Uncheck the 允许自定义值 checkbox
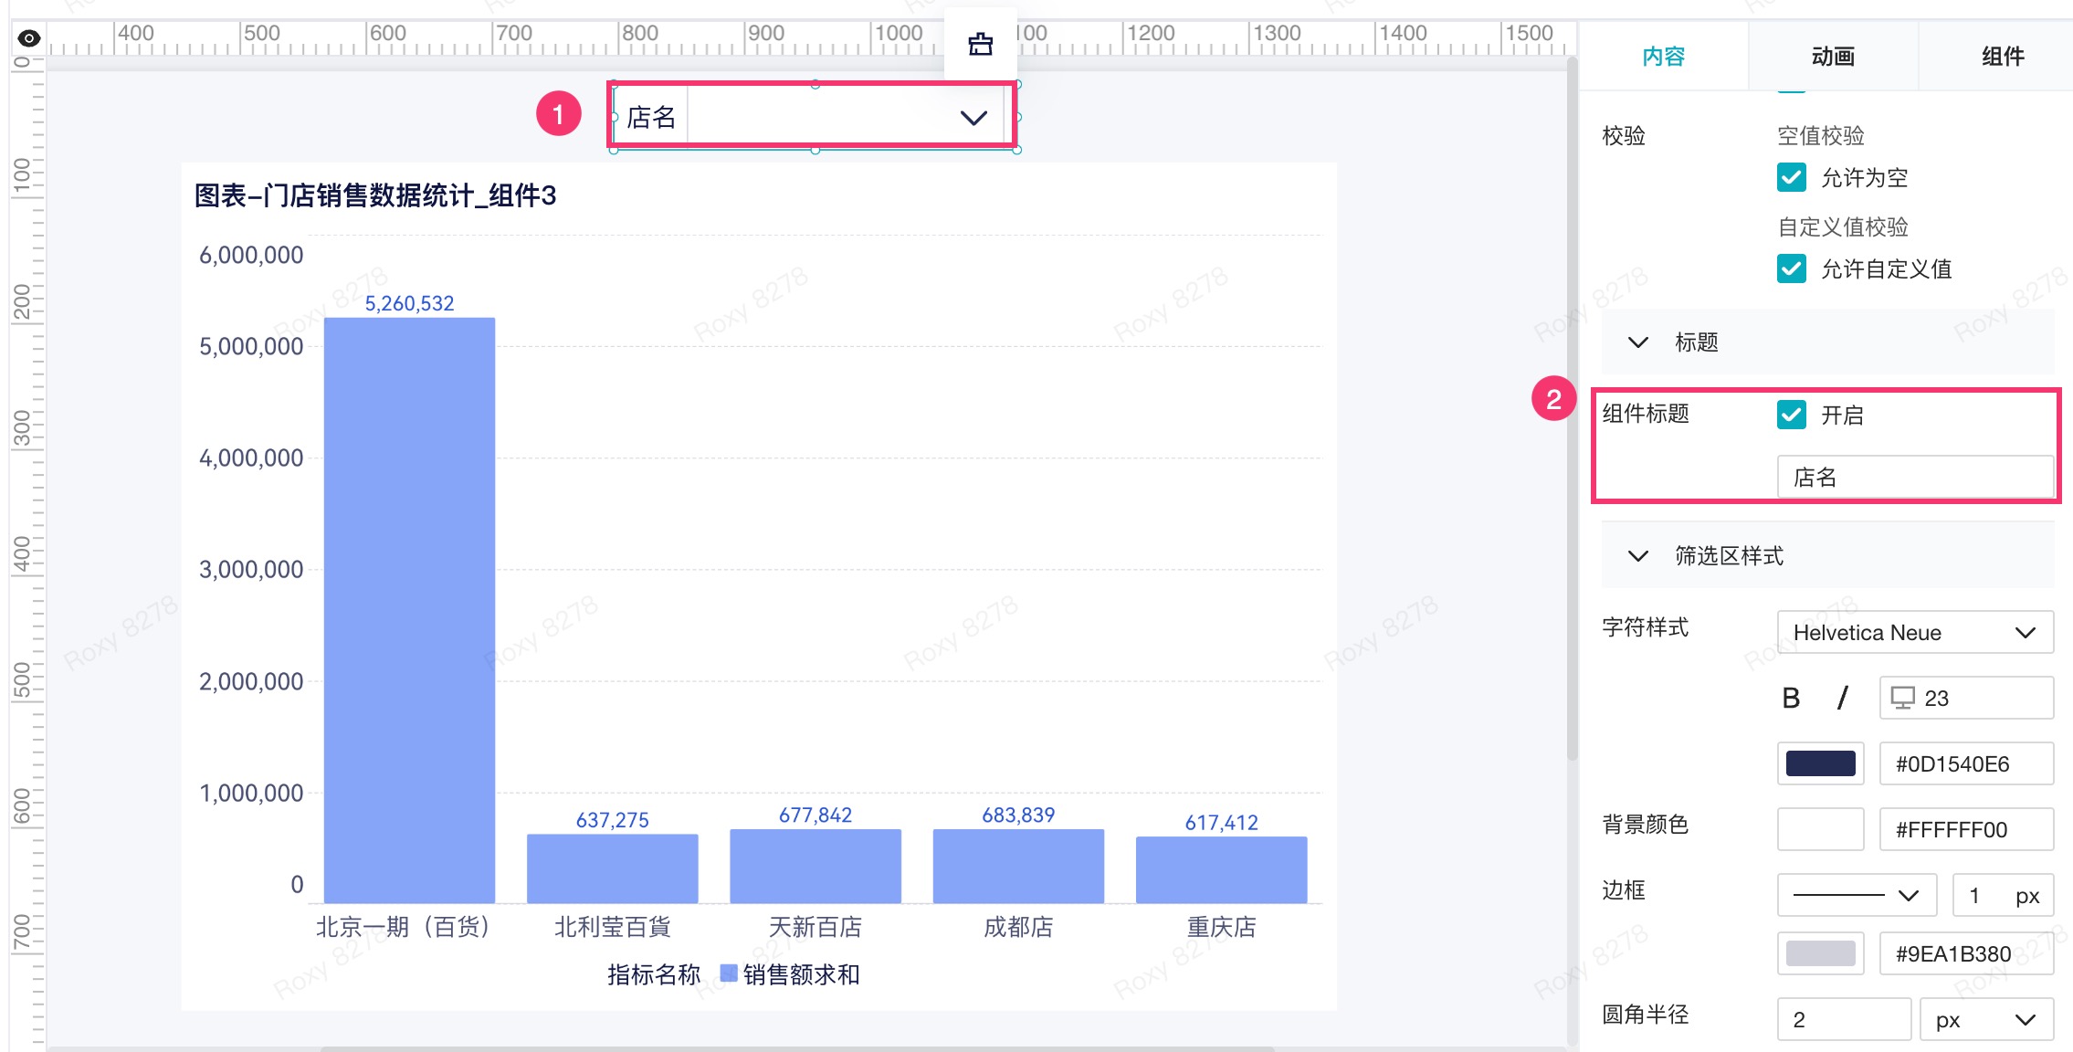Viewport: 2073px width, 1052px height. click(1792, 268)
